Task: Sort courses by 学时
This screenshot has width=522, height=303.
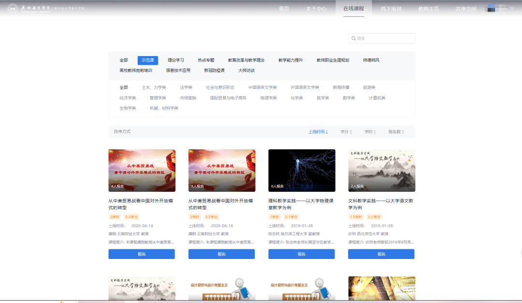Action: click(x=370, y=132)
